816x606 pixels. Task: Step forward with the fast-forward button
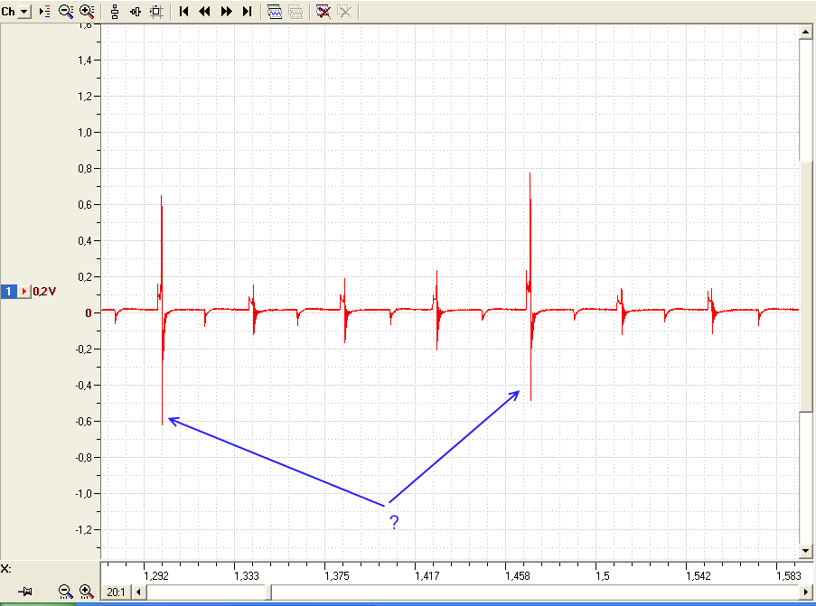coord(227,12)
